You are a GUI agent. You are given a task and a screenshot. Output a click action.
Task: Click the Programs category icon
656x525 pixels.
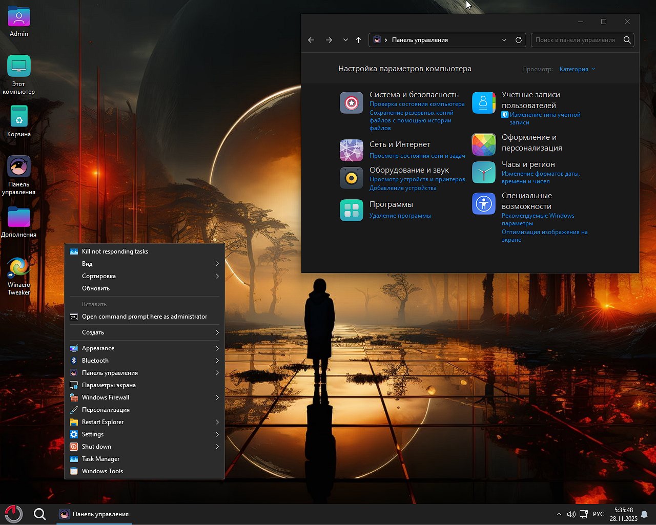point(352,210)
